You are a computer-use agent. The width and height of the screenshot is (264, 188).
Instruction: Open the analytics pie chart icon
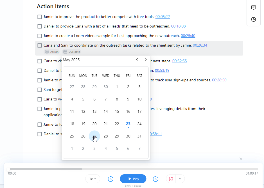pos(253,19)
